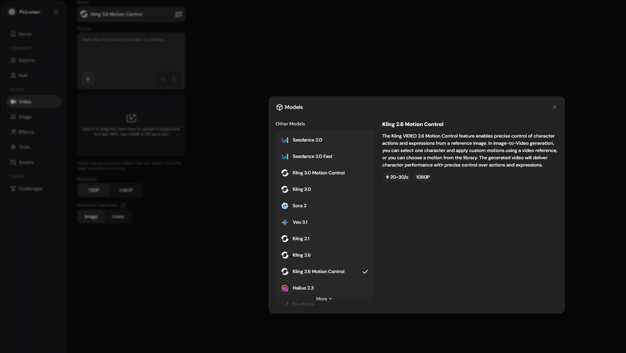Set resolution to 720P in background panel

(94, 190)
